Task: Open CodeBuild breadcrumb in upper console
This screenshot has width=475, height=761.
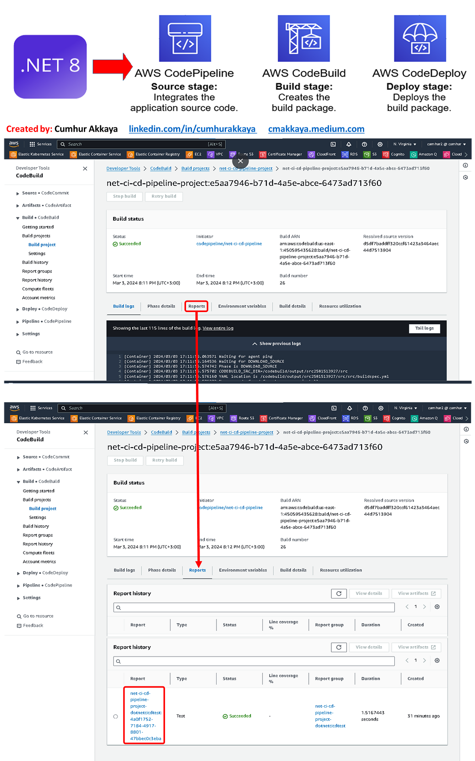Action: click(x=161, y=168)
